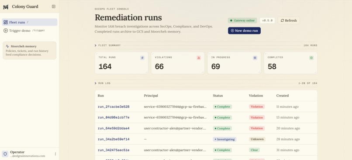Open run_04d98e1cb77e
The image size is (352, 160).
tap(114, 117)
